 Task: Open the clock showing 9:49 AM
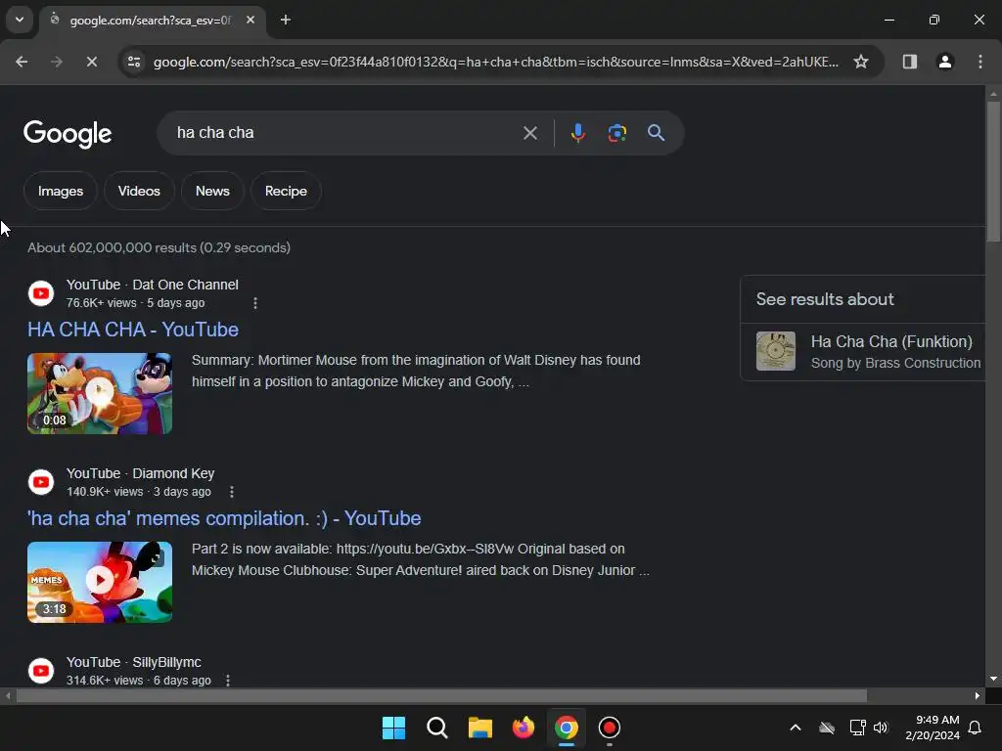click(x=933, y=728)
